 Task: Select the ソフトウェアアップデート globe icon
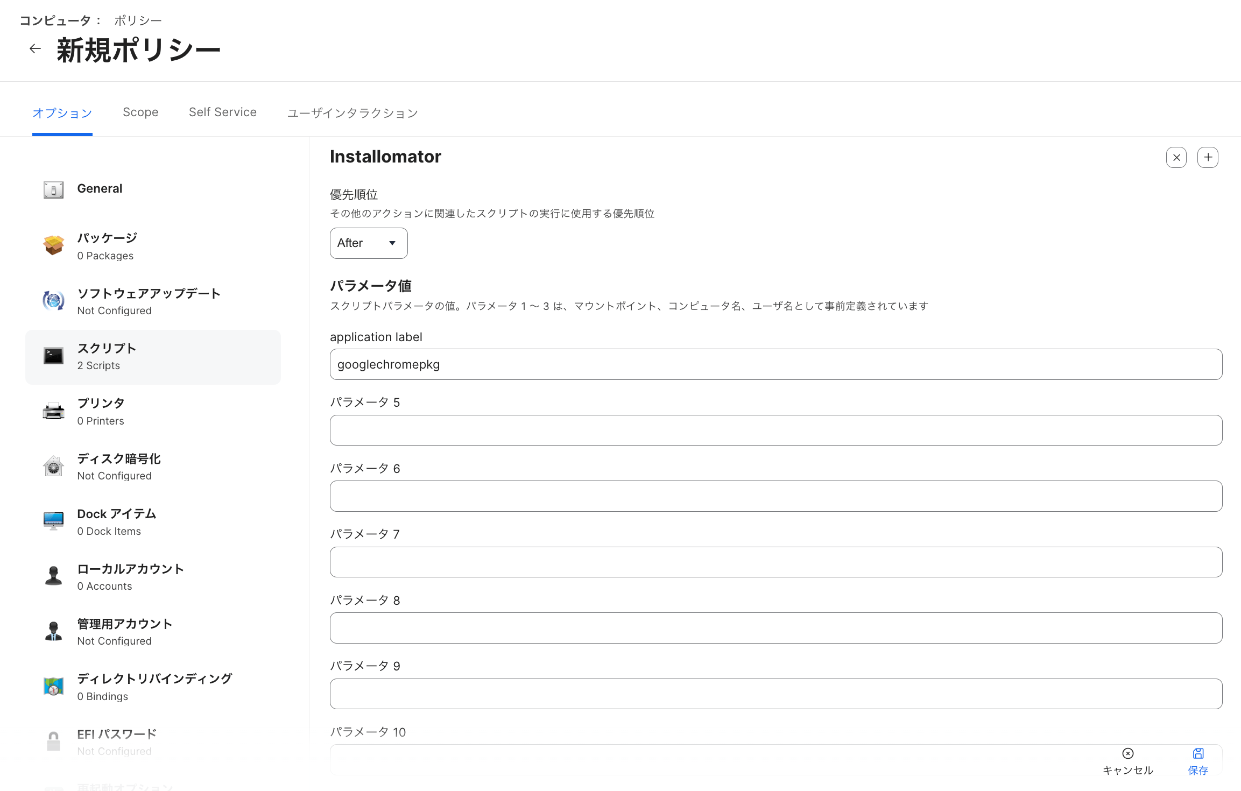point(53,300)
